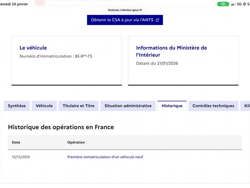Click the registration number BE-9**-TS text
Image resolution: width=250 pixels, height=188 pixels.
(x=83, y=56)
